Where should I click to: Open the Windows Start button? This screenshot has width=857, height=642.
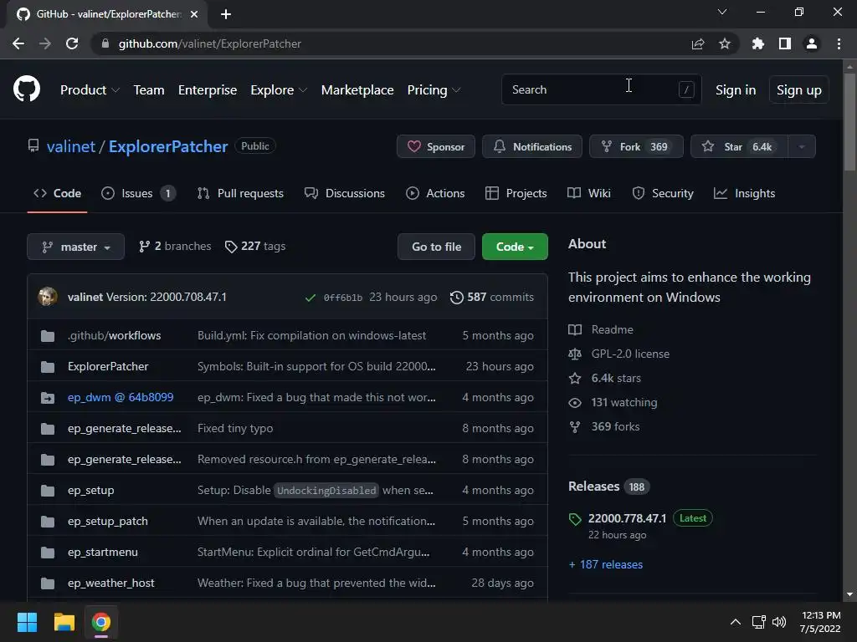click(x=27, y=622)
